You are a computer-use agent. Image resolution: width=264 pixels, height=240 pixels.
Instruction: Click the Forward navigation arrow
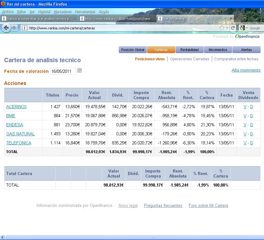point(14,28)
